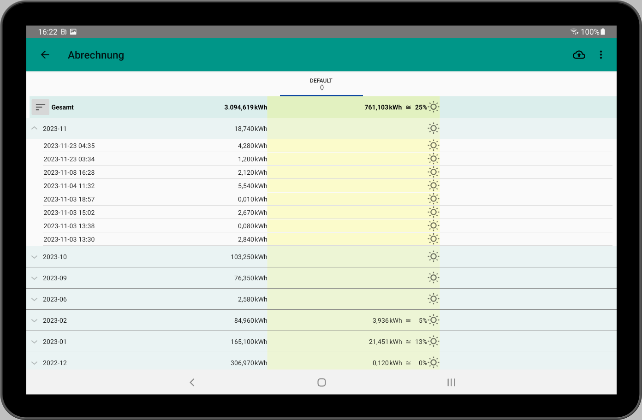Select the 2,840 kWh charge value
This screenshot has width=642, height=420.
(x=253, y=239)
